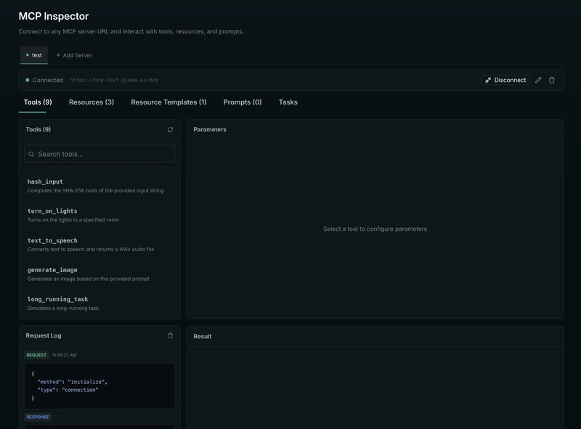The width and height of the screenshot is (581, 429).
Task: Click the Disconnect button
Action: pyautogui.click(x=505, y=80)
